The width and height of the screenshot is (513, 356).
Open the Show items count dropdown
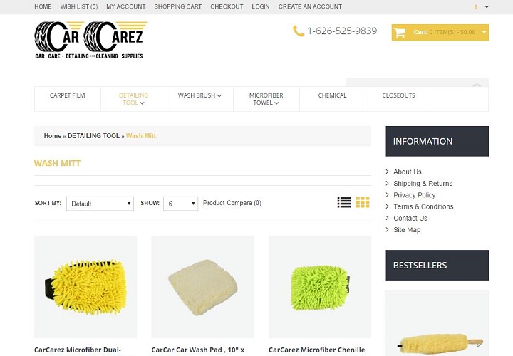180,204
